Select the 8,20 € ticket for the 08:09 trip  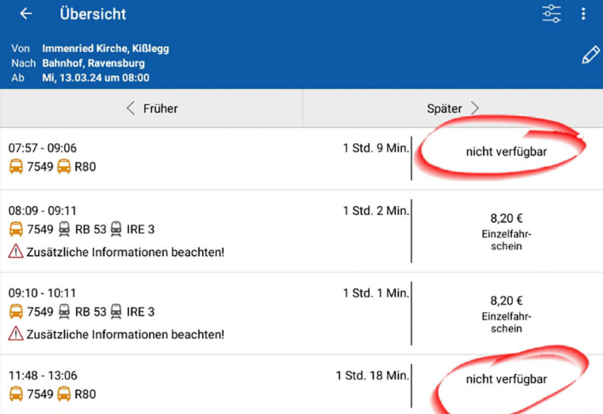click(507, 230)
